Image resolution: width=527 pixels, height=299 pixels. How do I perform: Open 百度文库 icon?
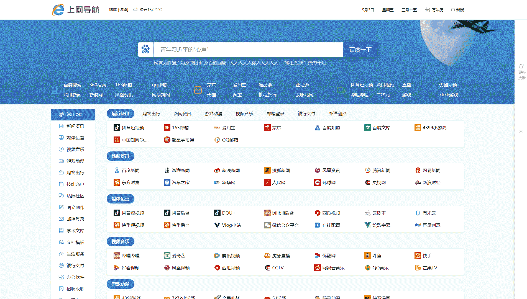click(x=367, y=128)
